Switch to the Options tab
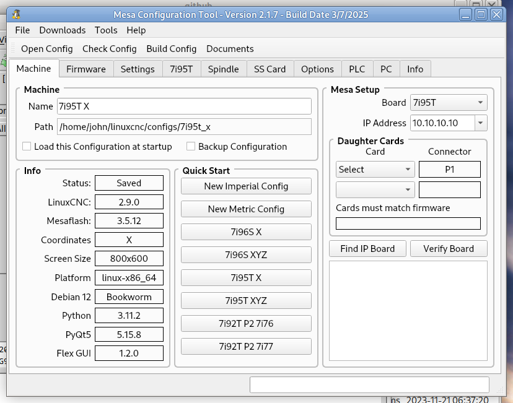This screenshot has height=403, width=513. pyautogui.click(x=317, y=69)
